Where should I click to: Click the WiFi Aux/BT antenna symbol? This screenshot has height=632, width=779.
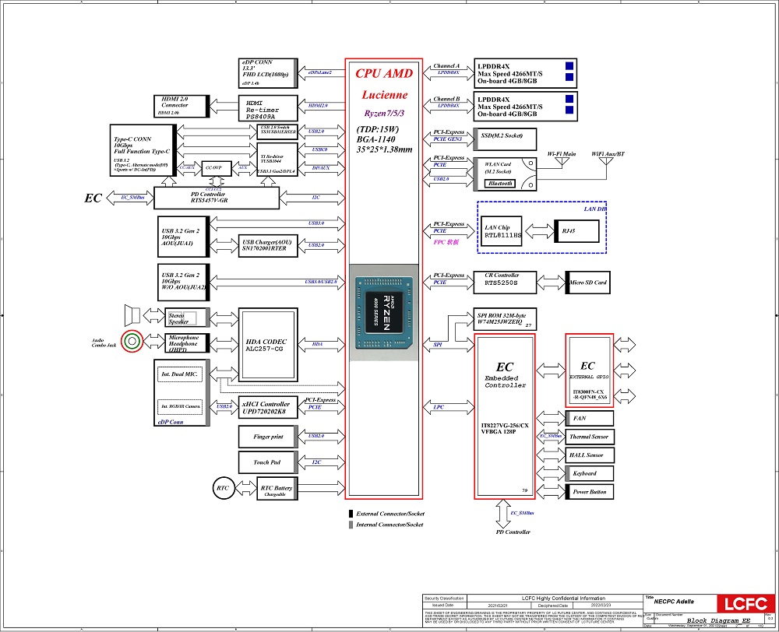(x=606, y=163)
